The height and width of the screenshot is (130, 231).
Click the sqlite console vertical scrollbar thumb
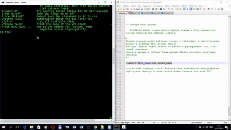113,56
